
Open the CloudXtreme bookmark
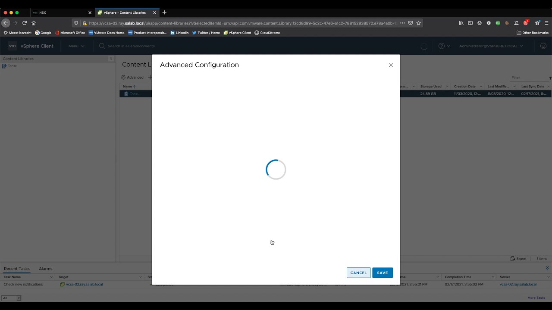pos(267,33)
